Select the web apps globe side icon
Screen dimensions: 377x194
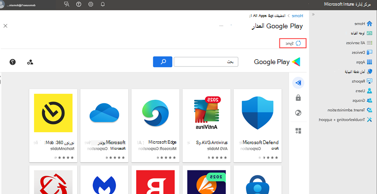298,113
